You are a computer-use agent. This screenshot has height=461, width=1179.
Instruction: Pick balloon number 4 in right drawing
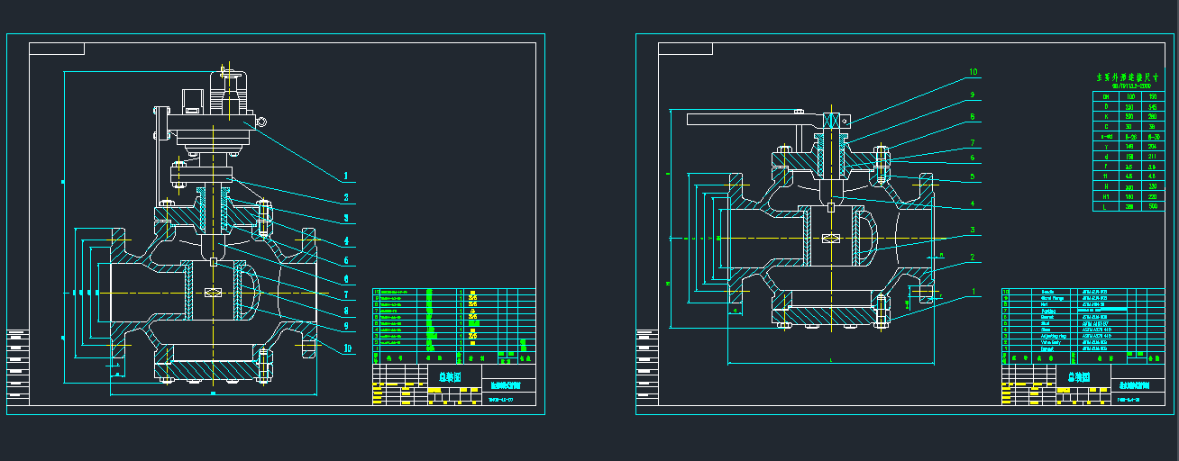tap(973, 204)
